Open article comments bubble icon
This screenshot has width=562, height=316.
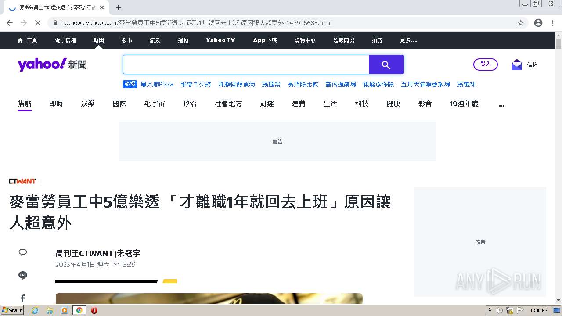click(23, 252)
